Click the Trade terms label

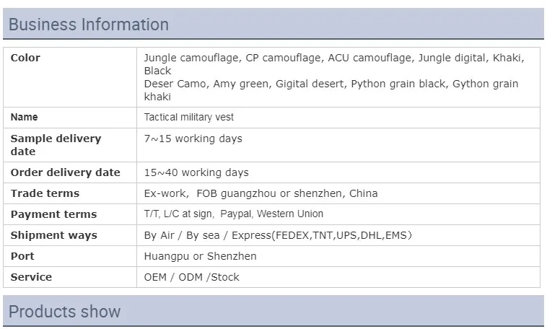(x=45, y=193)
